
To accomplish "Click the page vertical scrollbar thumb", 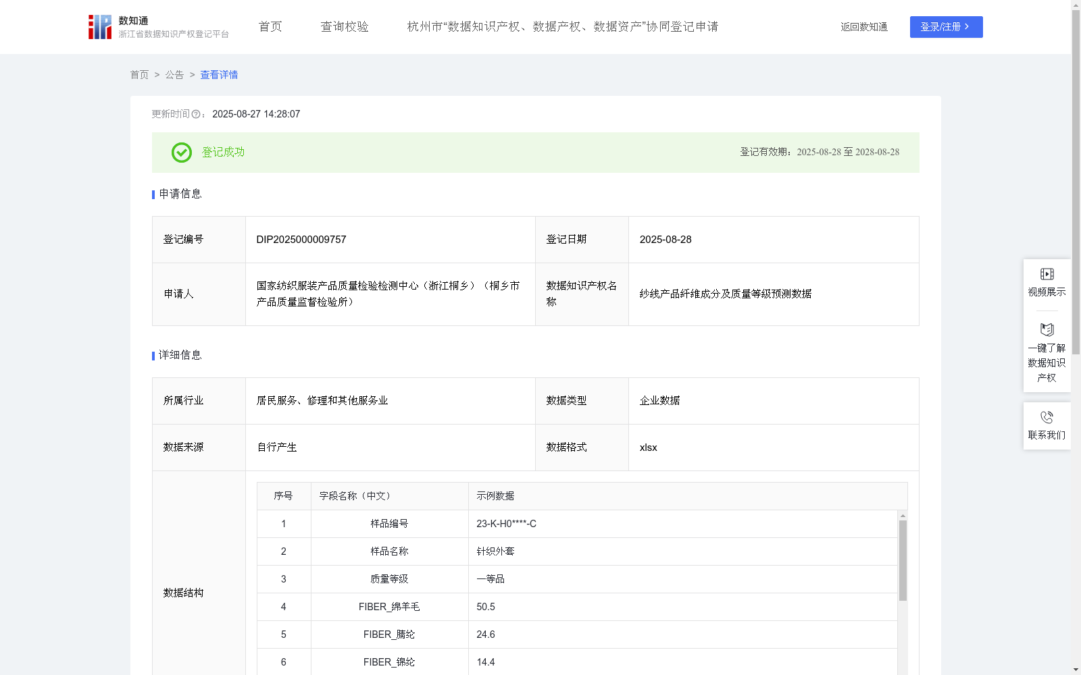I will pyautogui.click(x=1076, y=181).
